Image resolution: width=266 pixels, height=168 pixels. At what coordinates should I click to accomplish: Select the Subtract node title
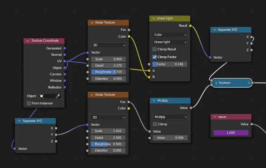[224, 83]
